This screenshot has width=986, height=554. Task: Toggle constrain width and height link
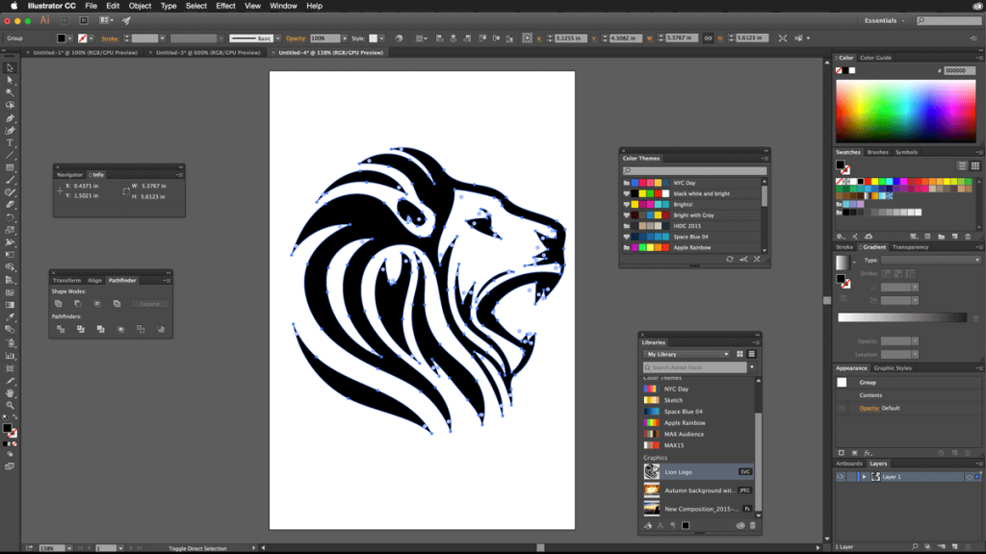click(708, 38)
